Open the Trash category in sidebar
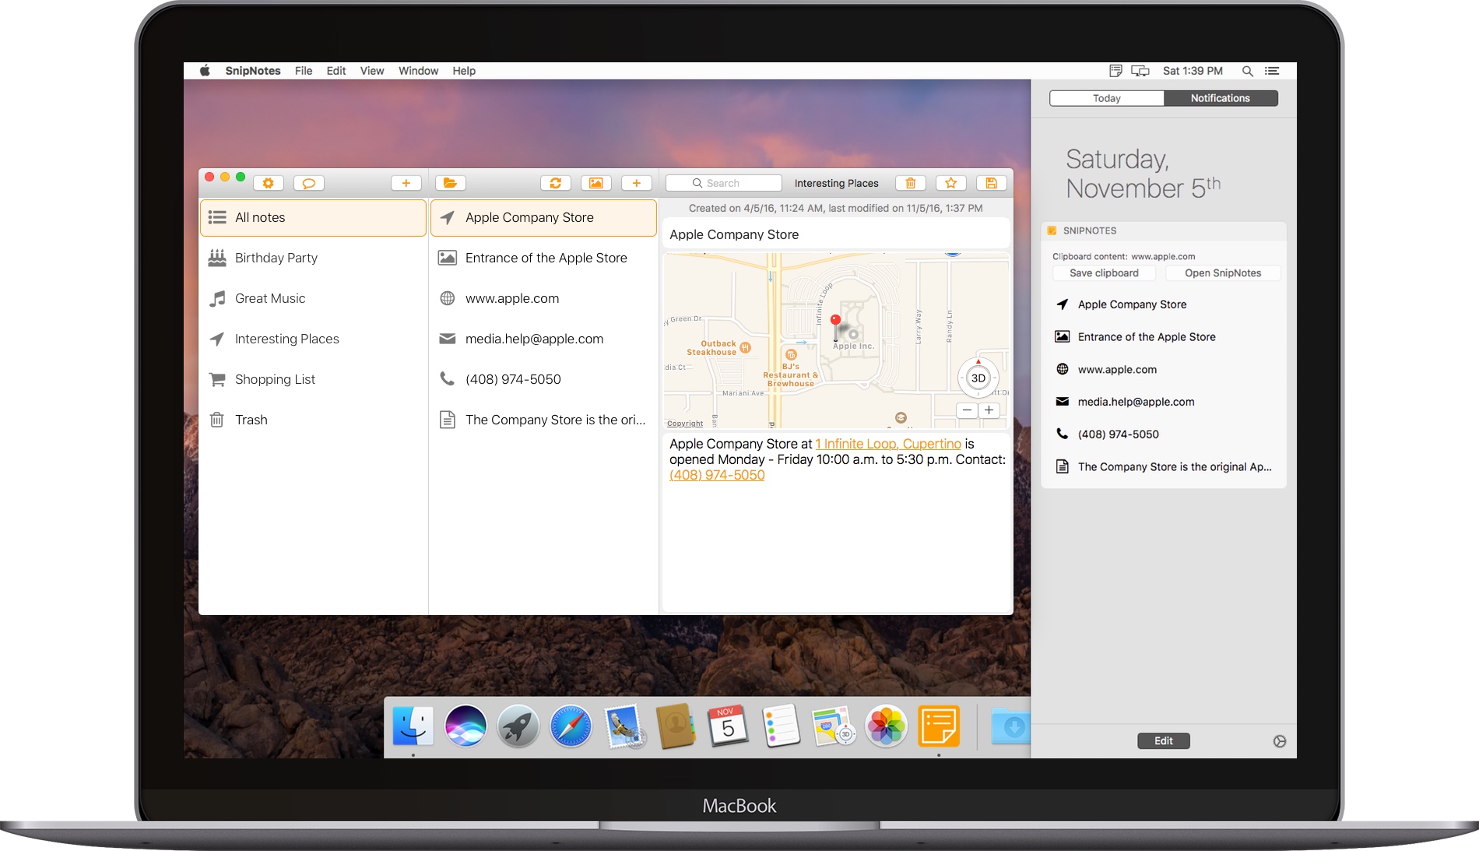 (314, 420)
